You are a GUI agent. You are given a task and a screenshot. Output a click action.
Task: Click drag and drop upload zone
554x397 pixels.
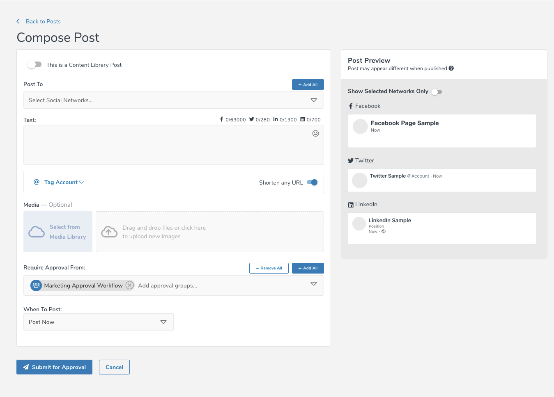click(x=210, y=232)
